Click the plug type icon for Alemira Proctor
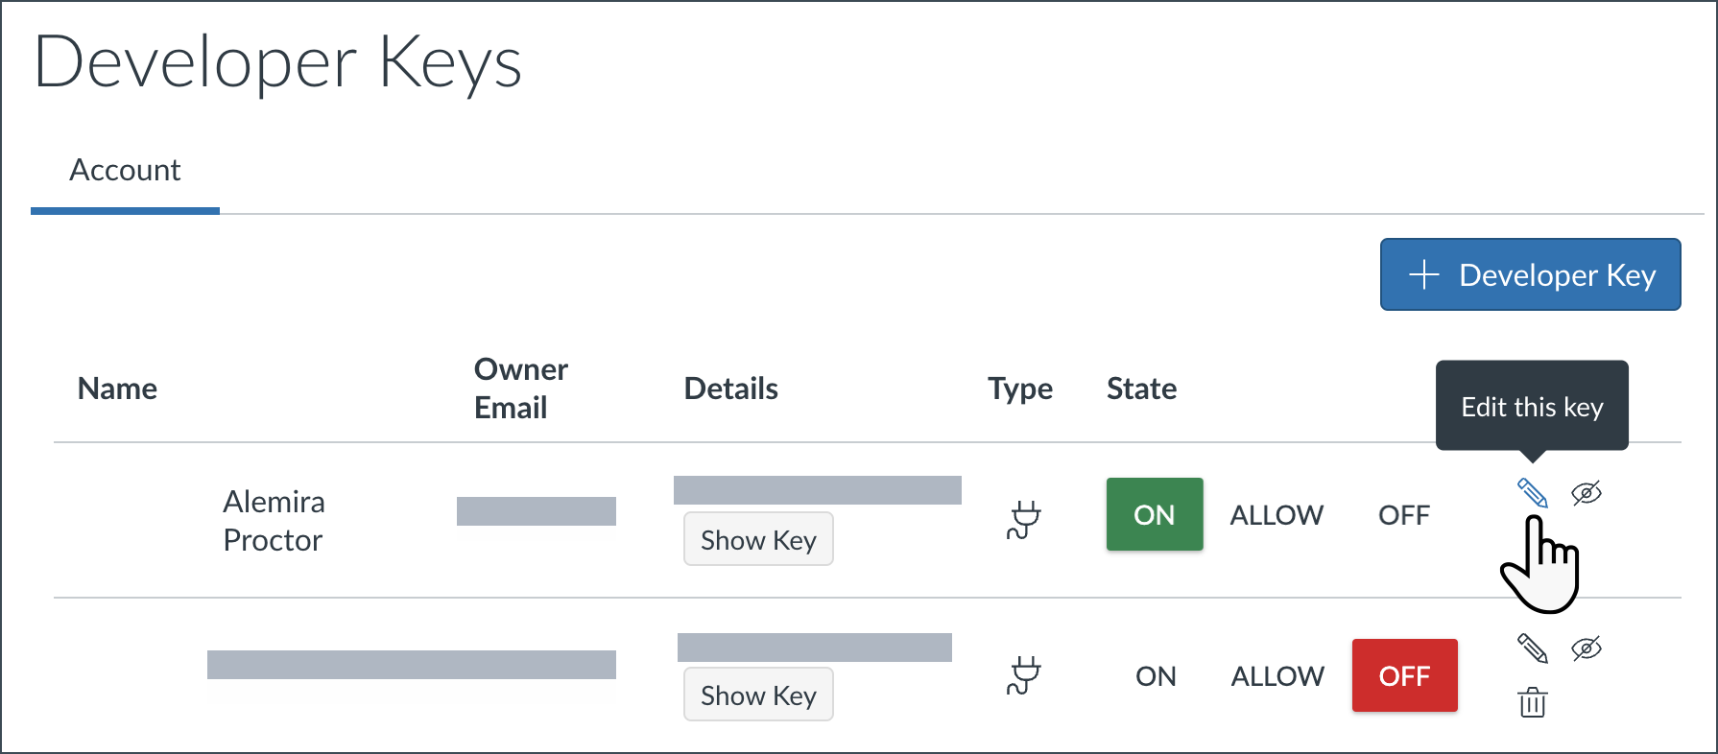Screen dimensions: 1718x754 tap(1024, 519)
